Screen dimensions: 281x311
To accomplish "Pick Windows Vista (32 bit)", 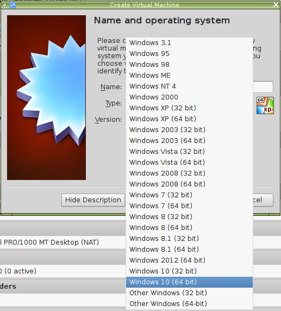I will (x=189, y=152).
